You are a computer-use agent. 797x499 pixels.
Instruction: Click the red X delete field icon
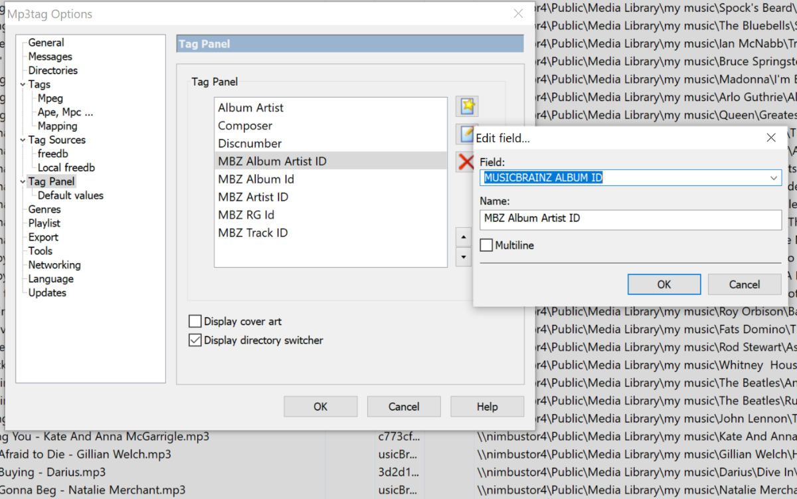pos(465,161)
